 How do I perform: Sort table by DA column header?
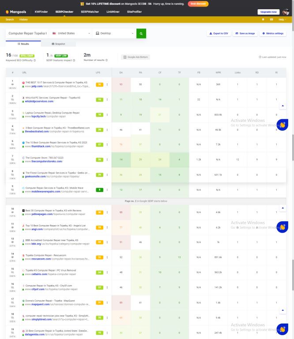pyautogui.click(x=121, y=73)
